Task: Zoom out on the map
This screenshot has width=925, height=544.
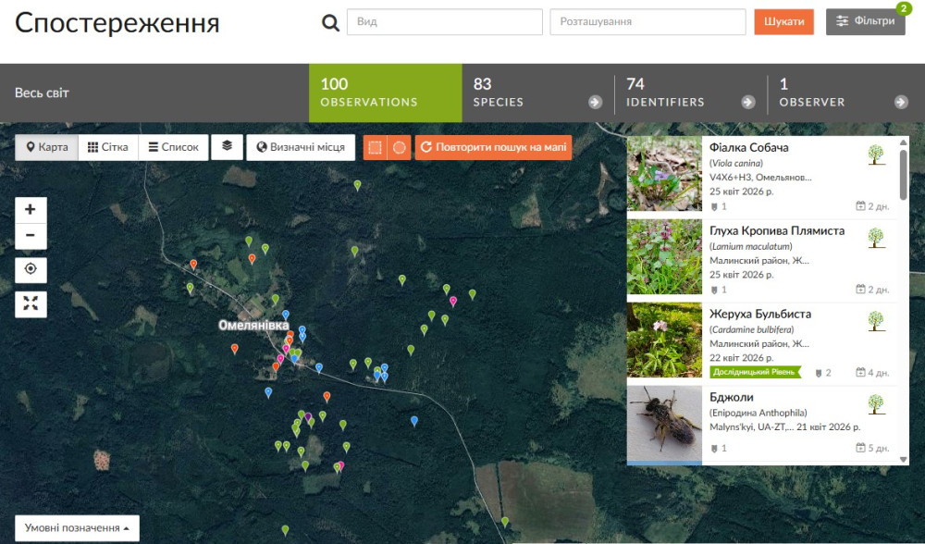Action: [31, 236]
